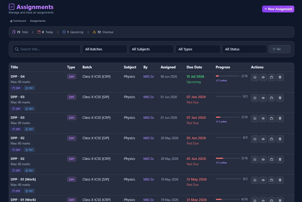Click the checkmark icon for DPP - 03 [CRP] row
The height and width of the screenshot is (202, 302).
[x=255, y=118]
